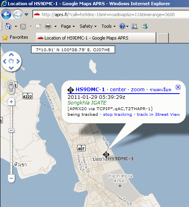Zoom in with the plus button

click(x=11, y=102)
